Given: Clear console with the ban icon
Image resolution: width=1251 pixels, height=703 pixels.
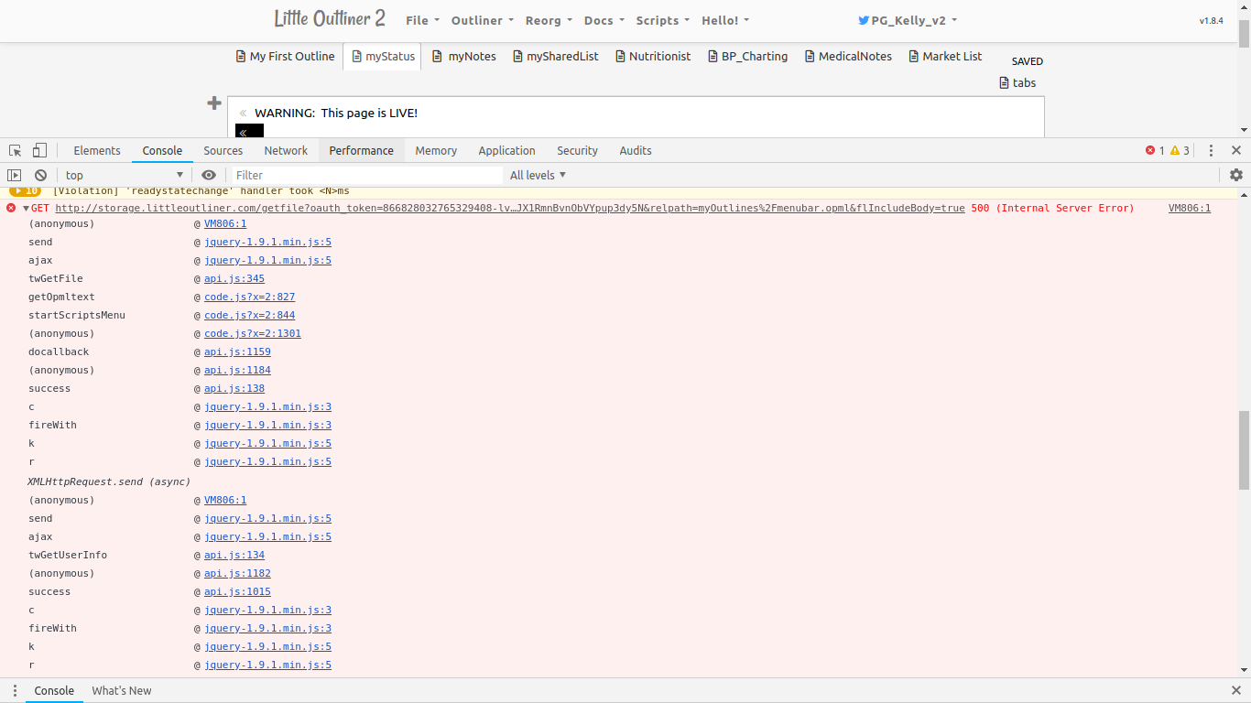Looking at the screenshot, I should click(x=40, y=175).
